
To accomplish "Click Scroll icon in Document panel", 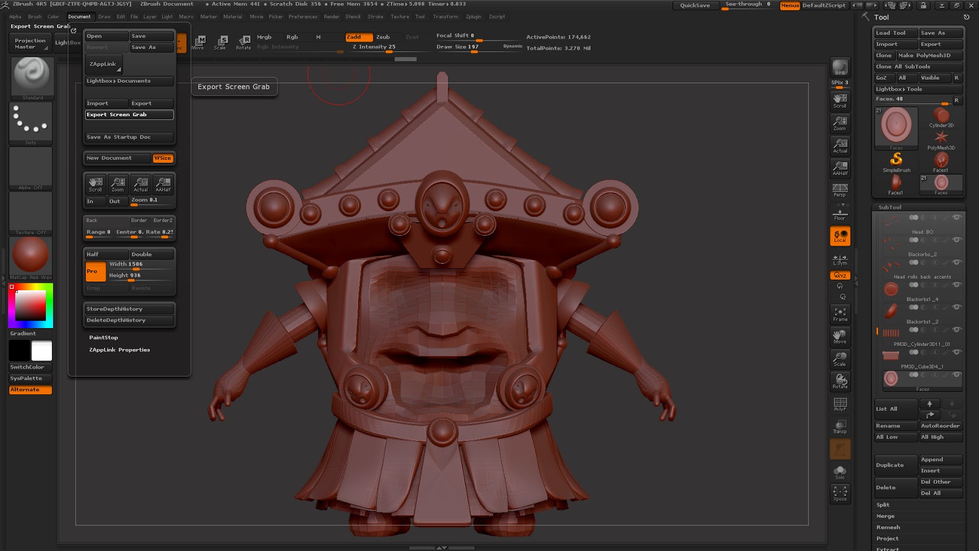I will tap(95, 184).
